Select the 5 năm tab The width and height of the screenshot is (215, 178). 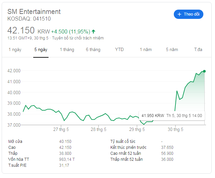172,49
